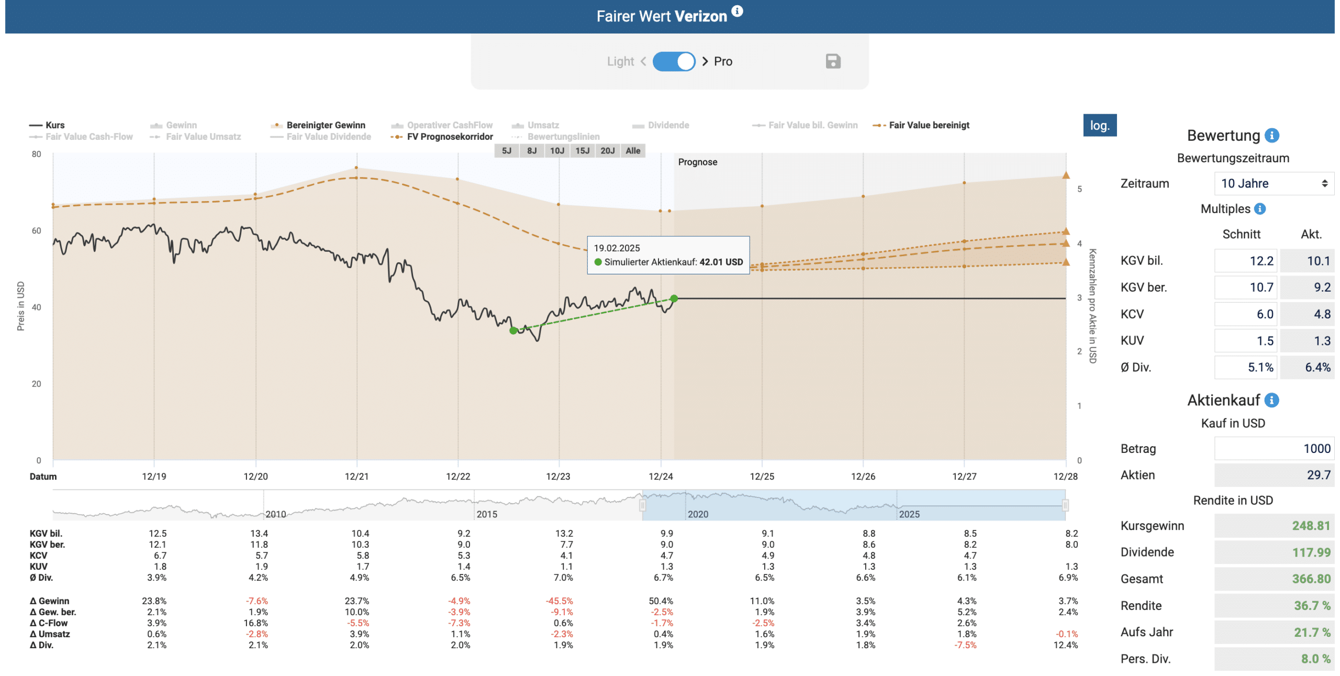This screenshot has height=676, width=1340.
Task: Select the 15J time range
Action: point(582,151)
